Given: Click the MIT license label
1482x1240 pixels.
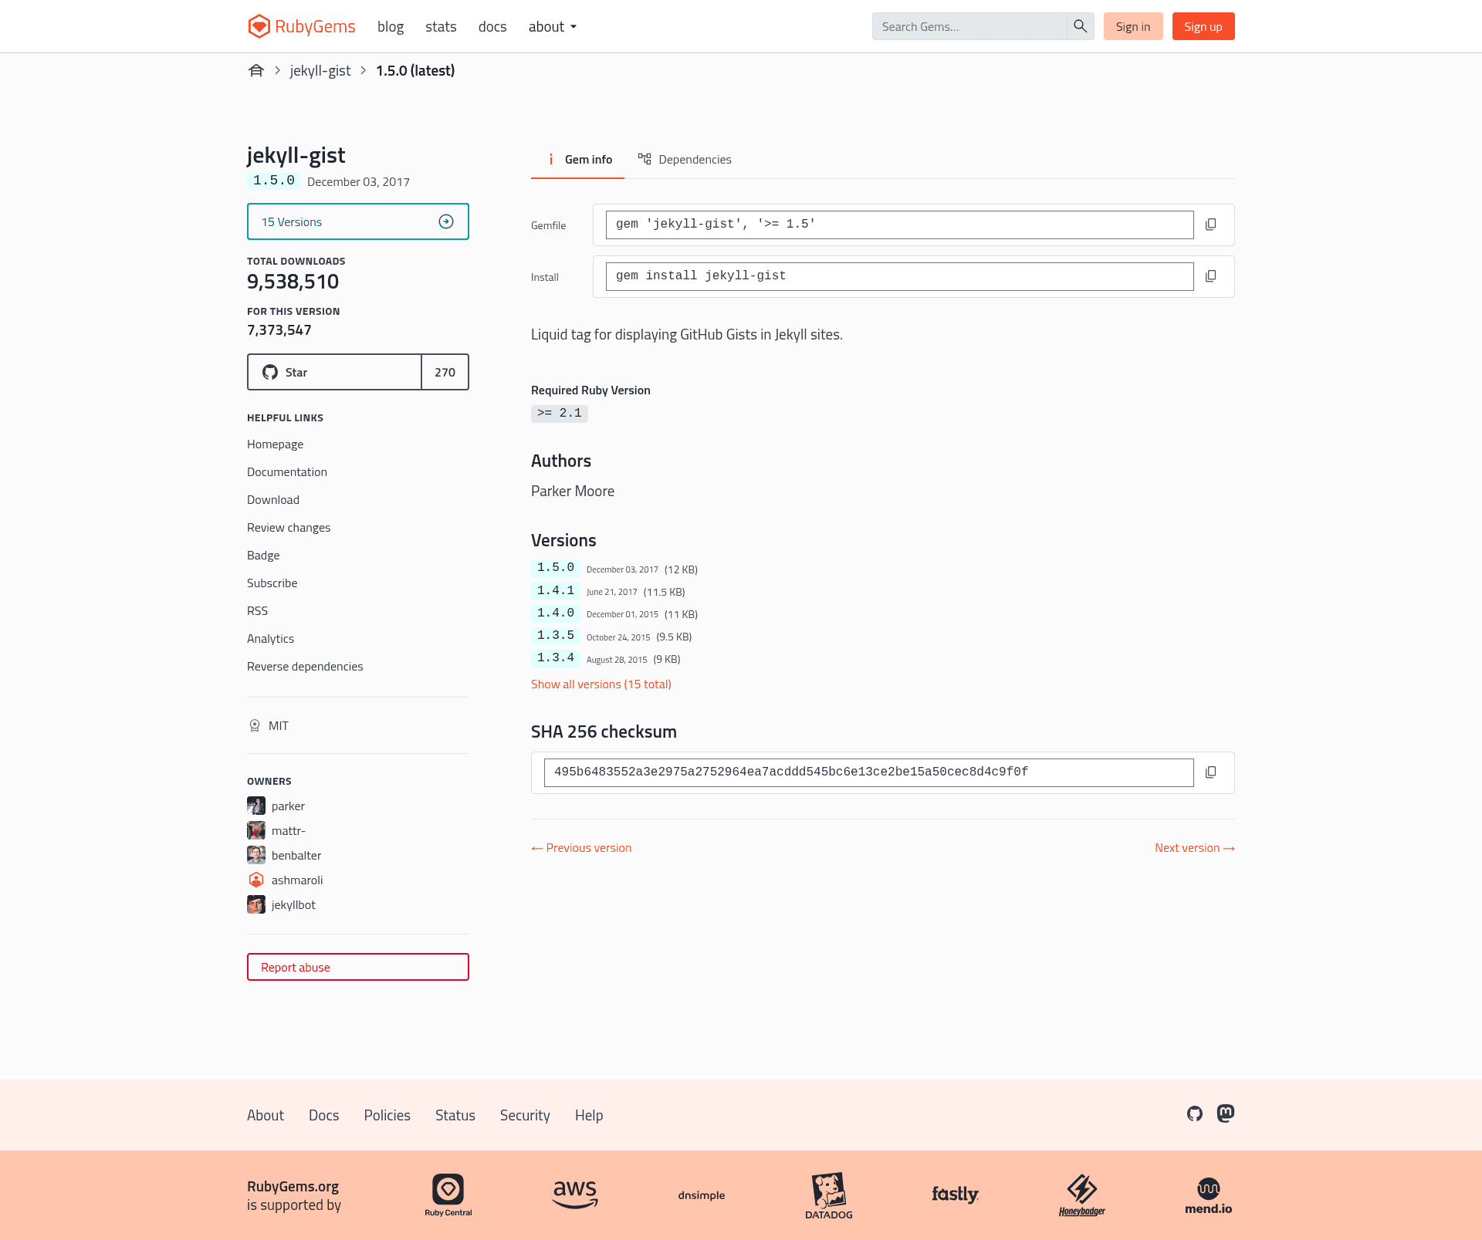Looking at the screenshot, I should (x=279, y=725).
